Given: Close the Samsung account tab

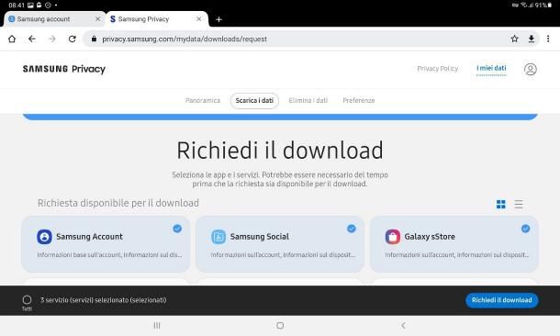Looking at the screenshot, I should click(x=97, y=19).
